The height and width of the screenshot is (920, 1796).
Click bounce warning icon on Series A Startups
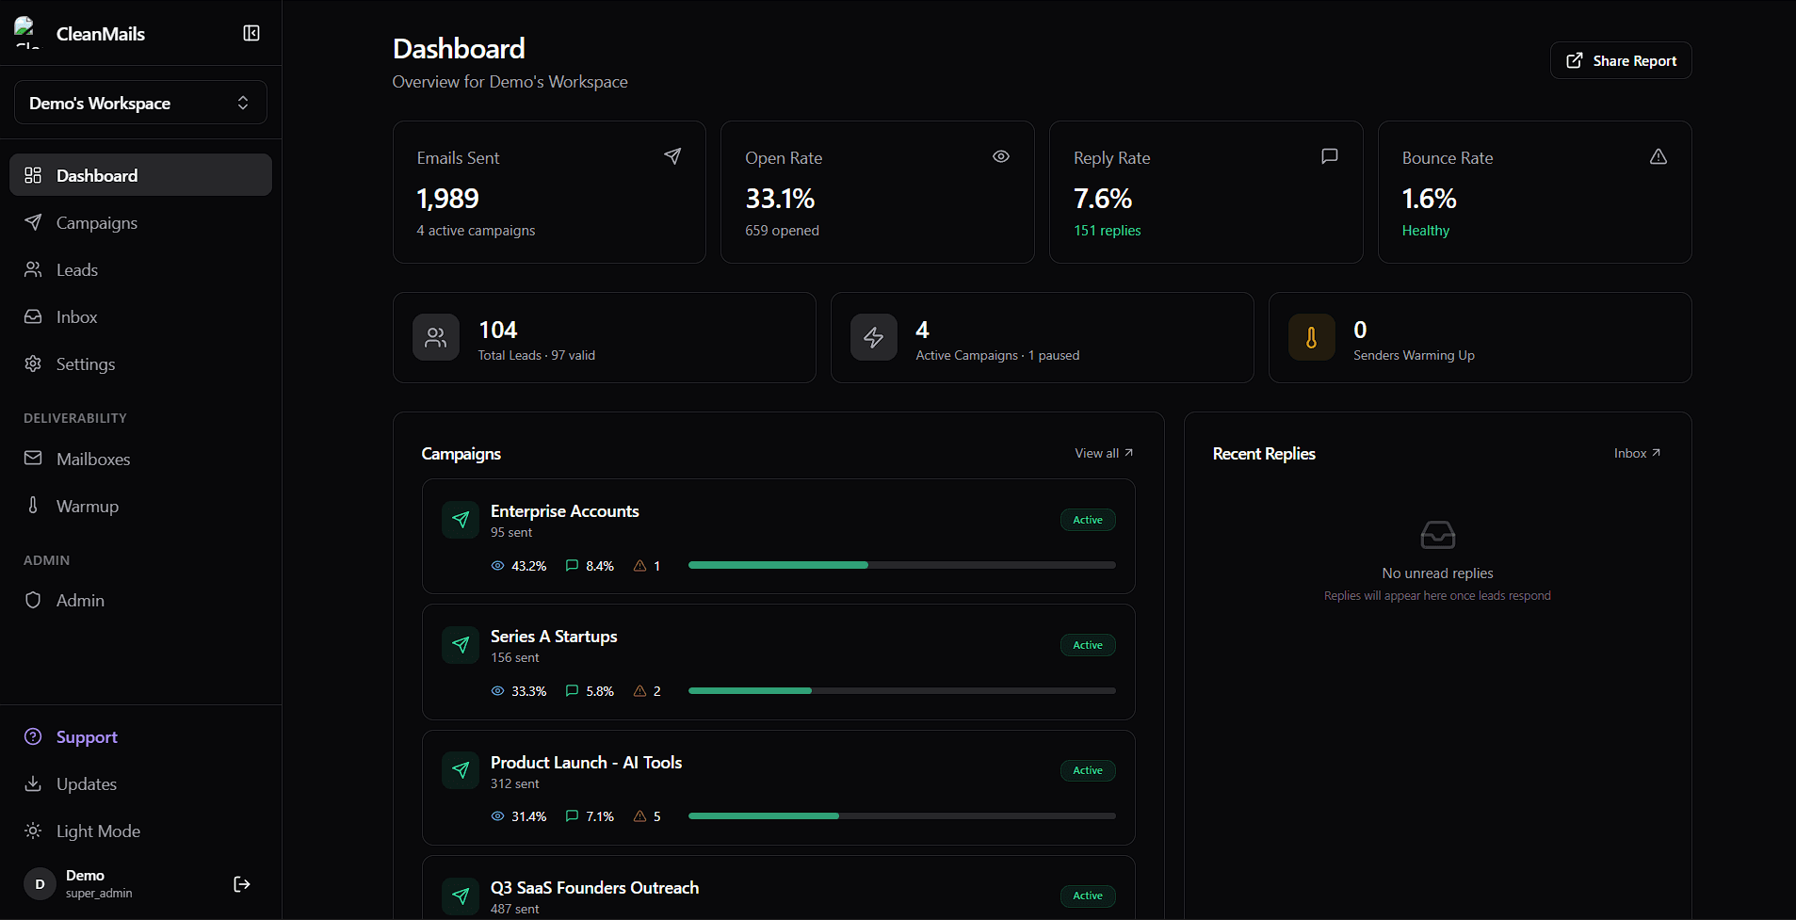click(640, 691)
